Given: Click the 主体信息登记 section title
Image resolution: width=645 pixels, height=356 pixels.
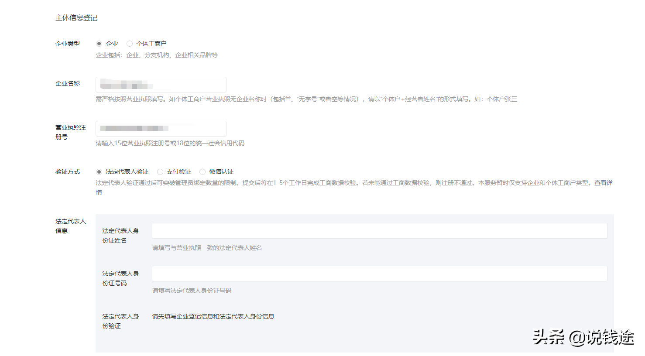Looking at the screenshot, I should (76, 18).
